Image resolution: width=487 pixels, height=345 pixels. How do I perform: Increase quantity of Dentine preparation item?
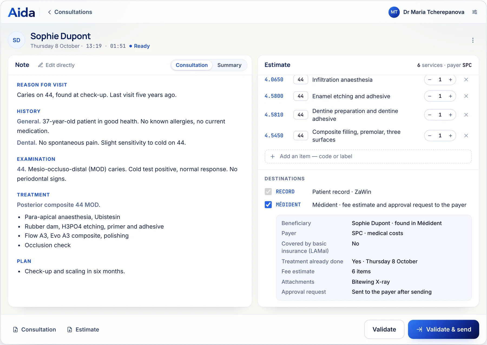(x=450, y=115)
